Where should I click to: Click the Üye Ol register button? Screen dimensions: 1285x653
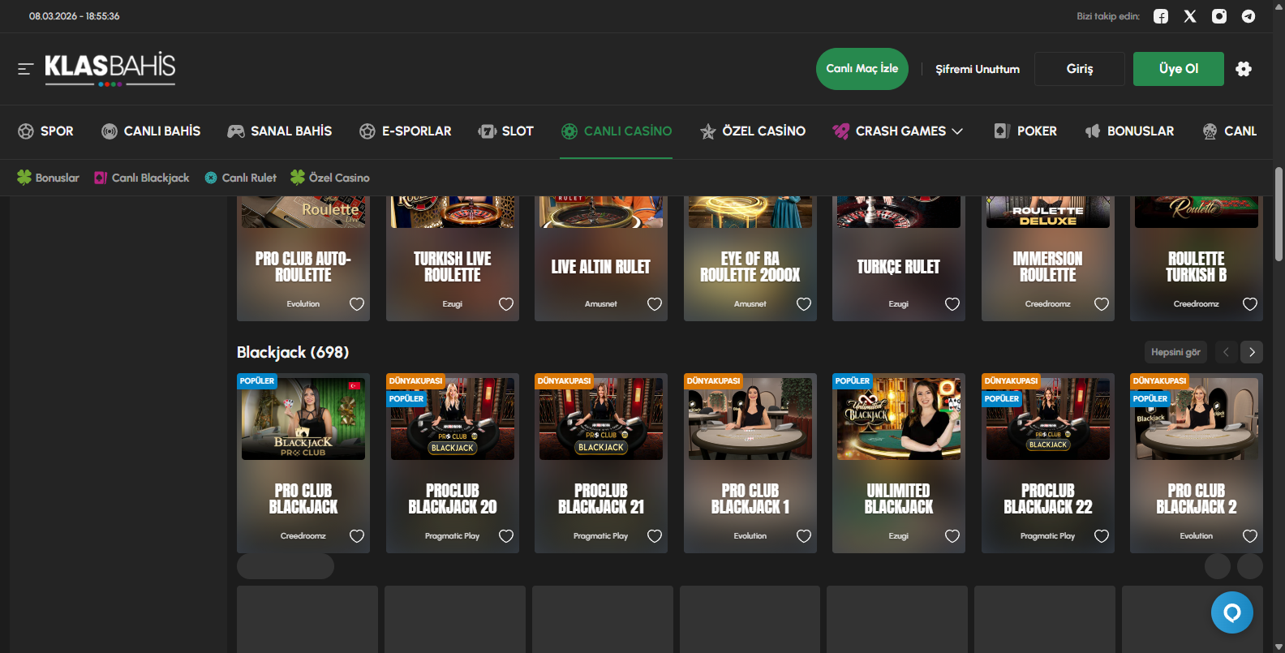coord(1179,69)
